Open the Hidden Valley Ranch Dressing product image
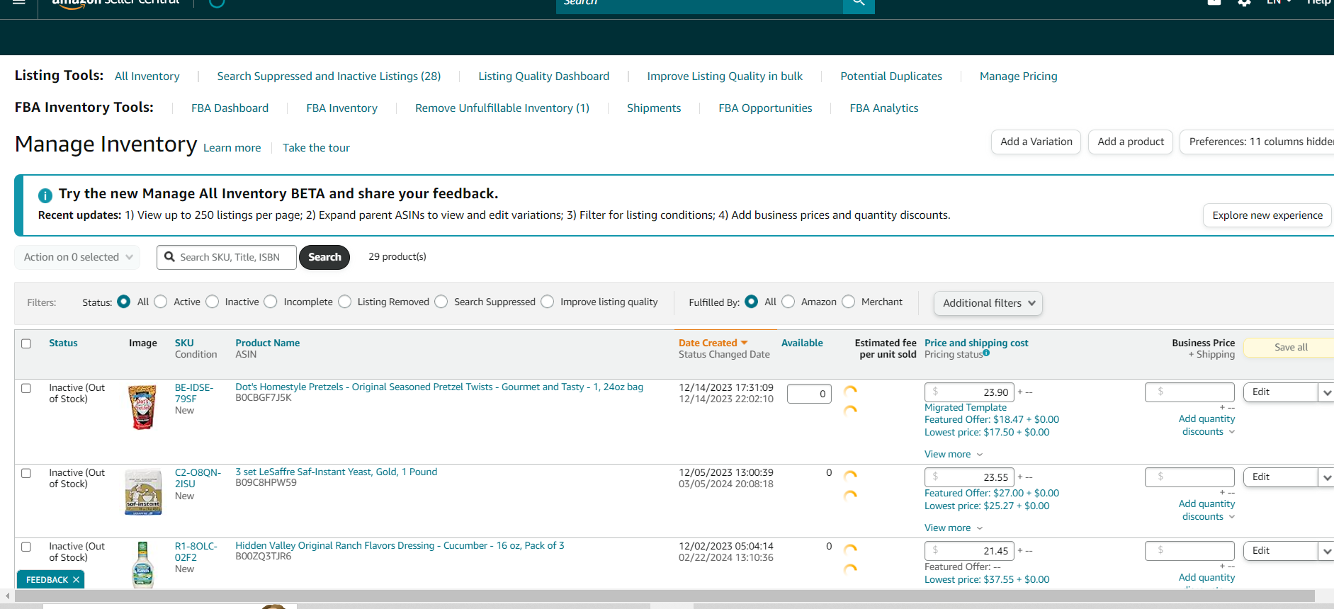The width and height of the screenshot is (1334, 609). [142, 564]
